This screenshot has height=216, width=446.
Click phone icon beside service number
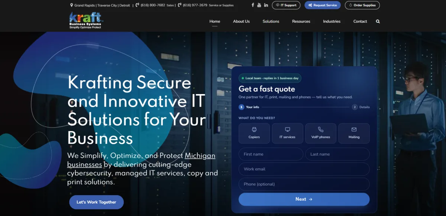tap(180, 5)
